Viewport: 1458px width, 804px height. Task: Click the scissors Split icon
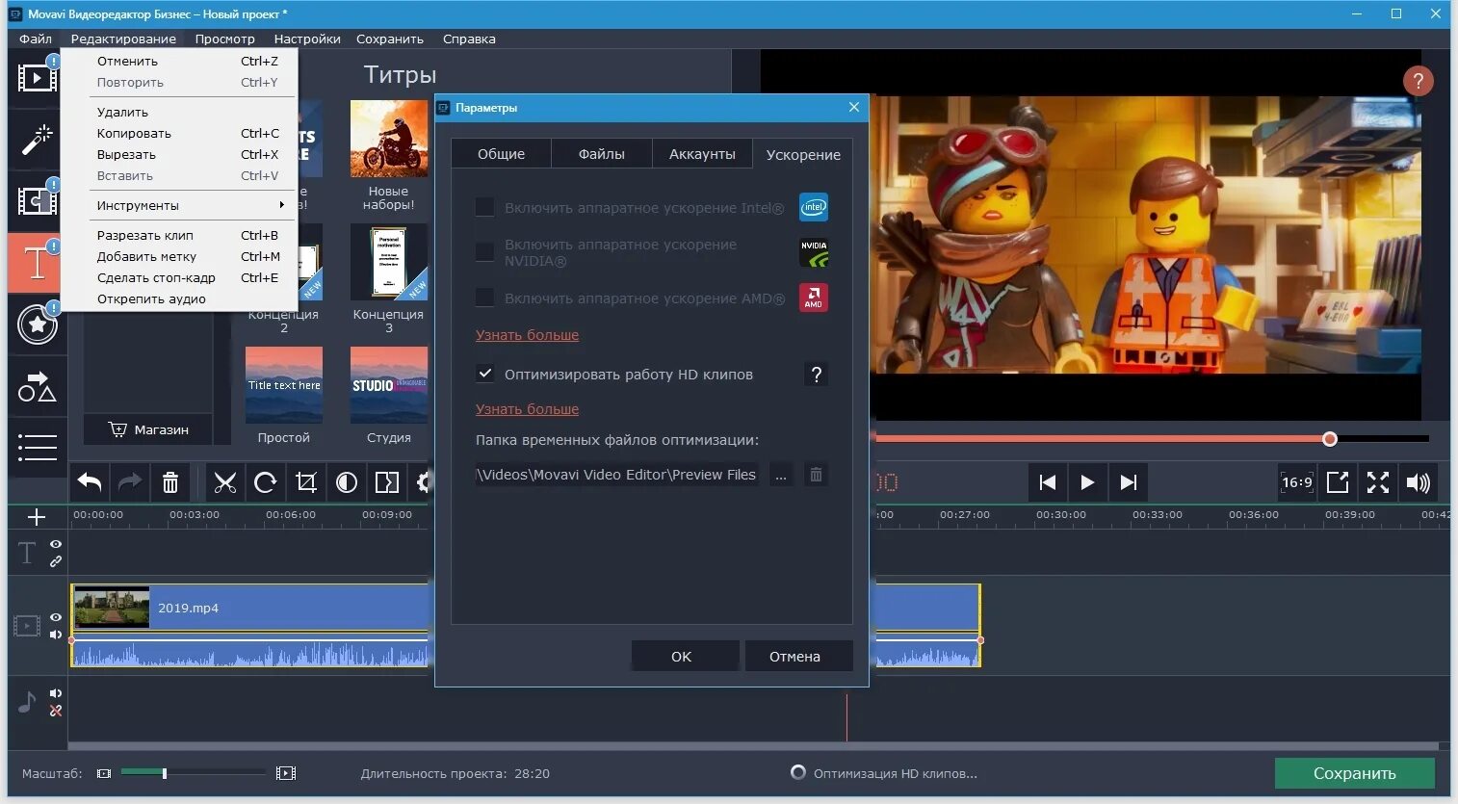[225, 482]
